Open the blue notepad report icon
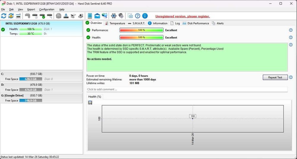Viewport: 297px width, 159px height. (x=90, y=16)
